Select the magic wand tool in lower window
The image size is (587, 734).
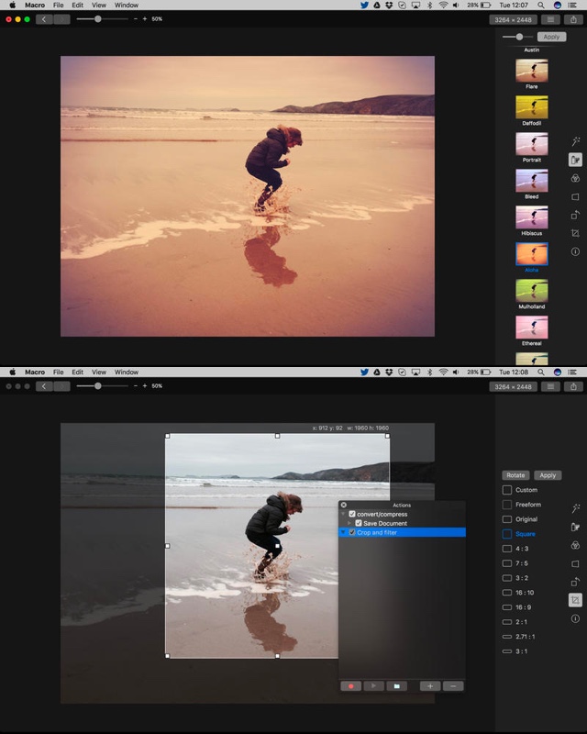coord(575,508)
